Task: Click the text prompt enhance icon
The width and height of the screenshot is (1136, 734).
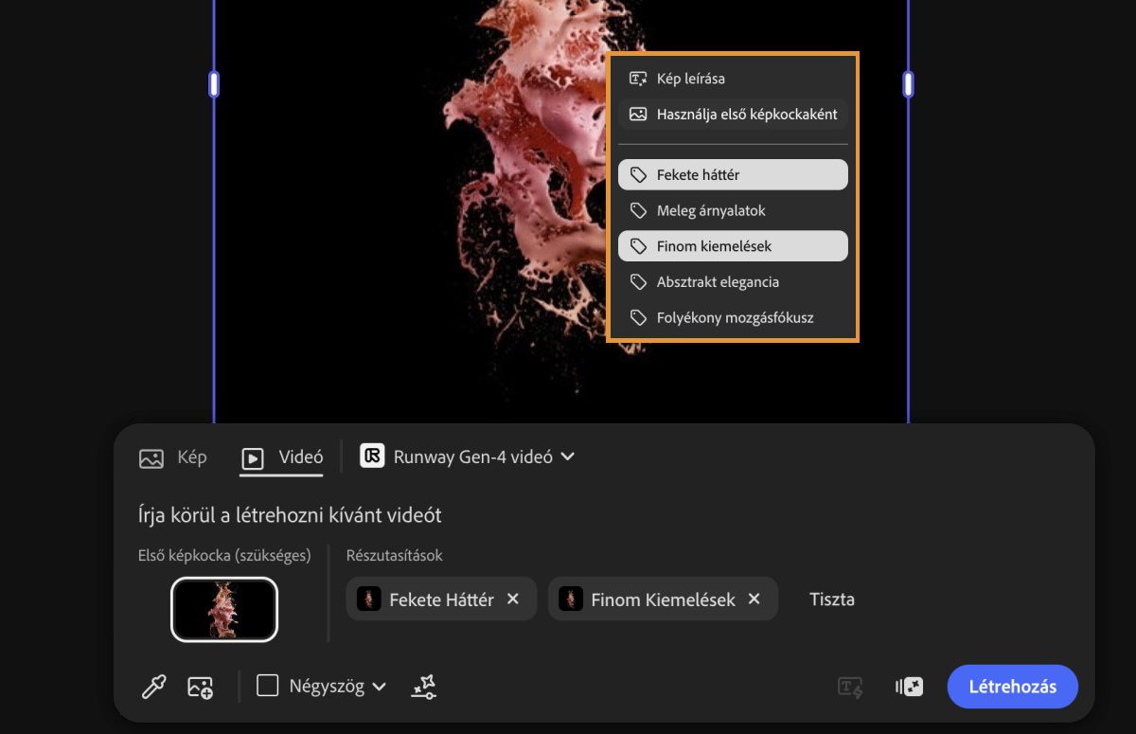Action: click(850, 688)
